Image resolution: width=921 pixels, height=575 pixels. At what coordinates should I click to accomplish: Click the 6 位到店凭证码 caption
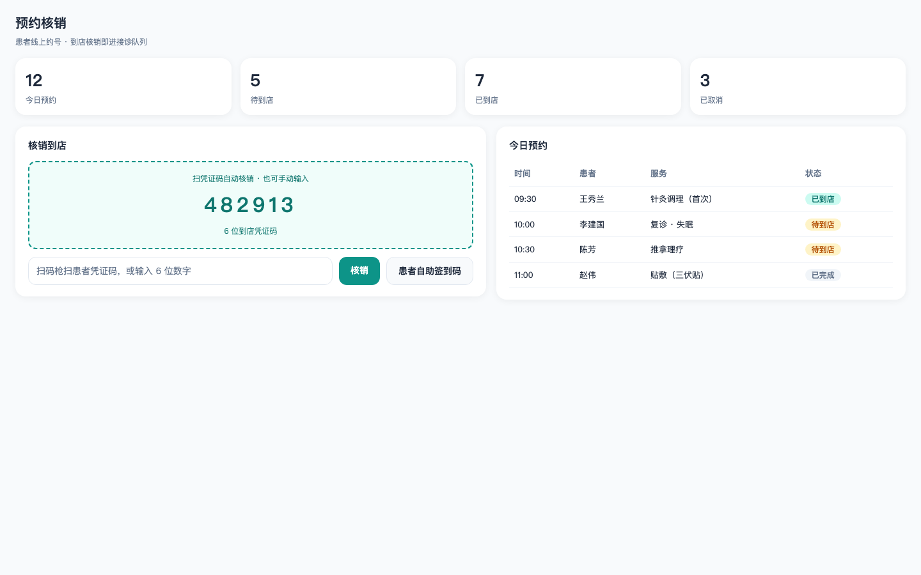(x=251, y=231)
